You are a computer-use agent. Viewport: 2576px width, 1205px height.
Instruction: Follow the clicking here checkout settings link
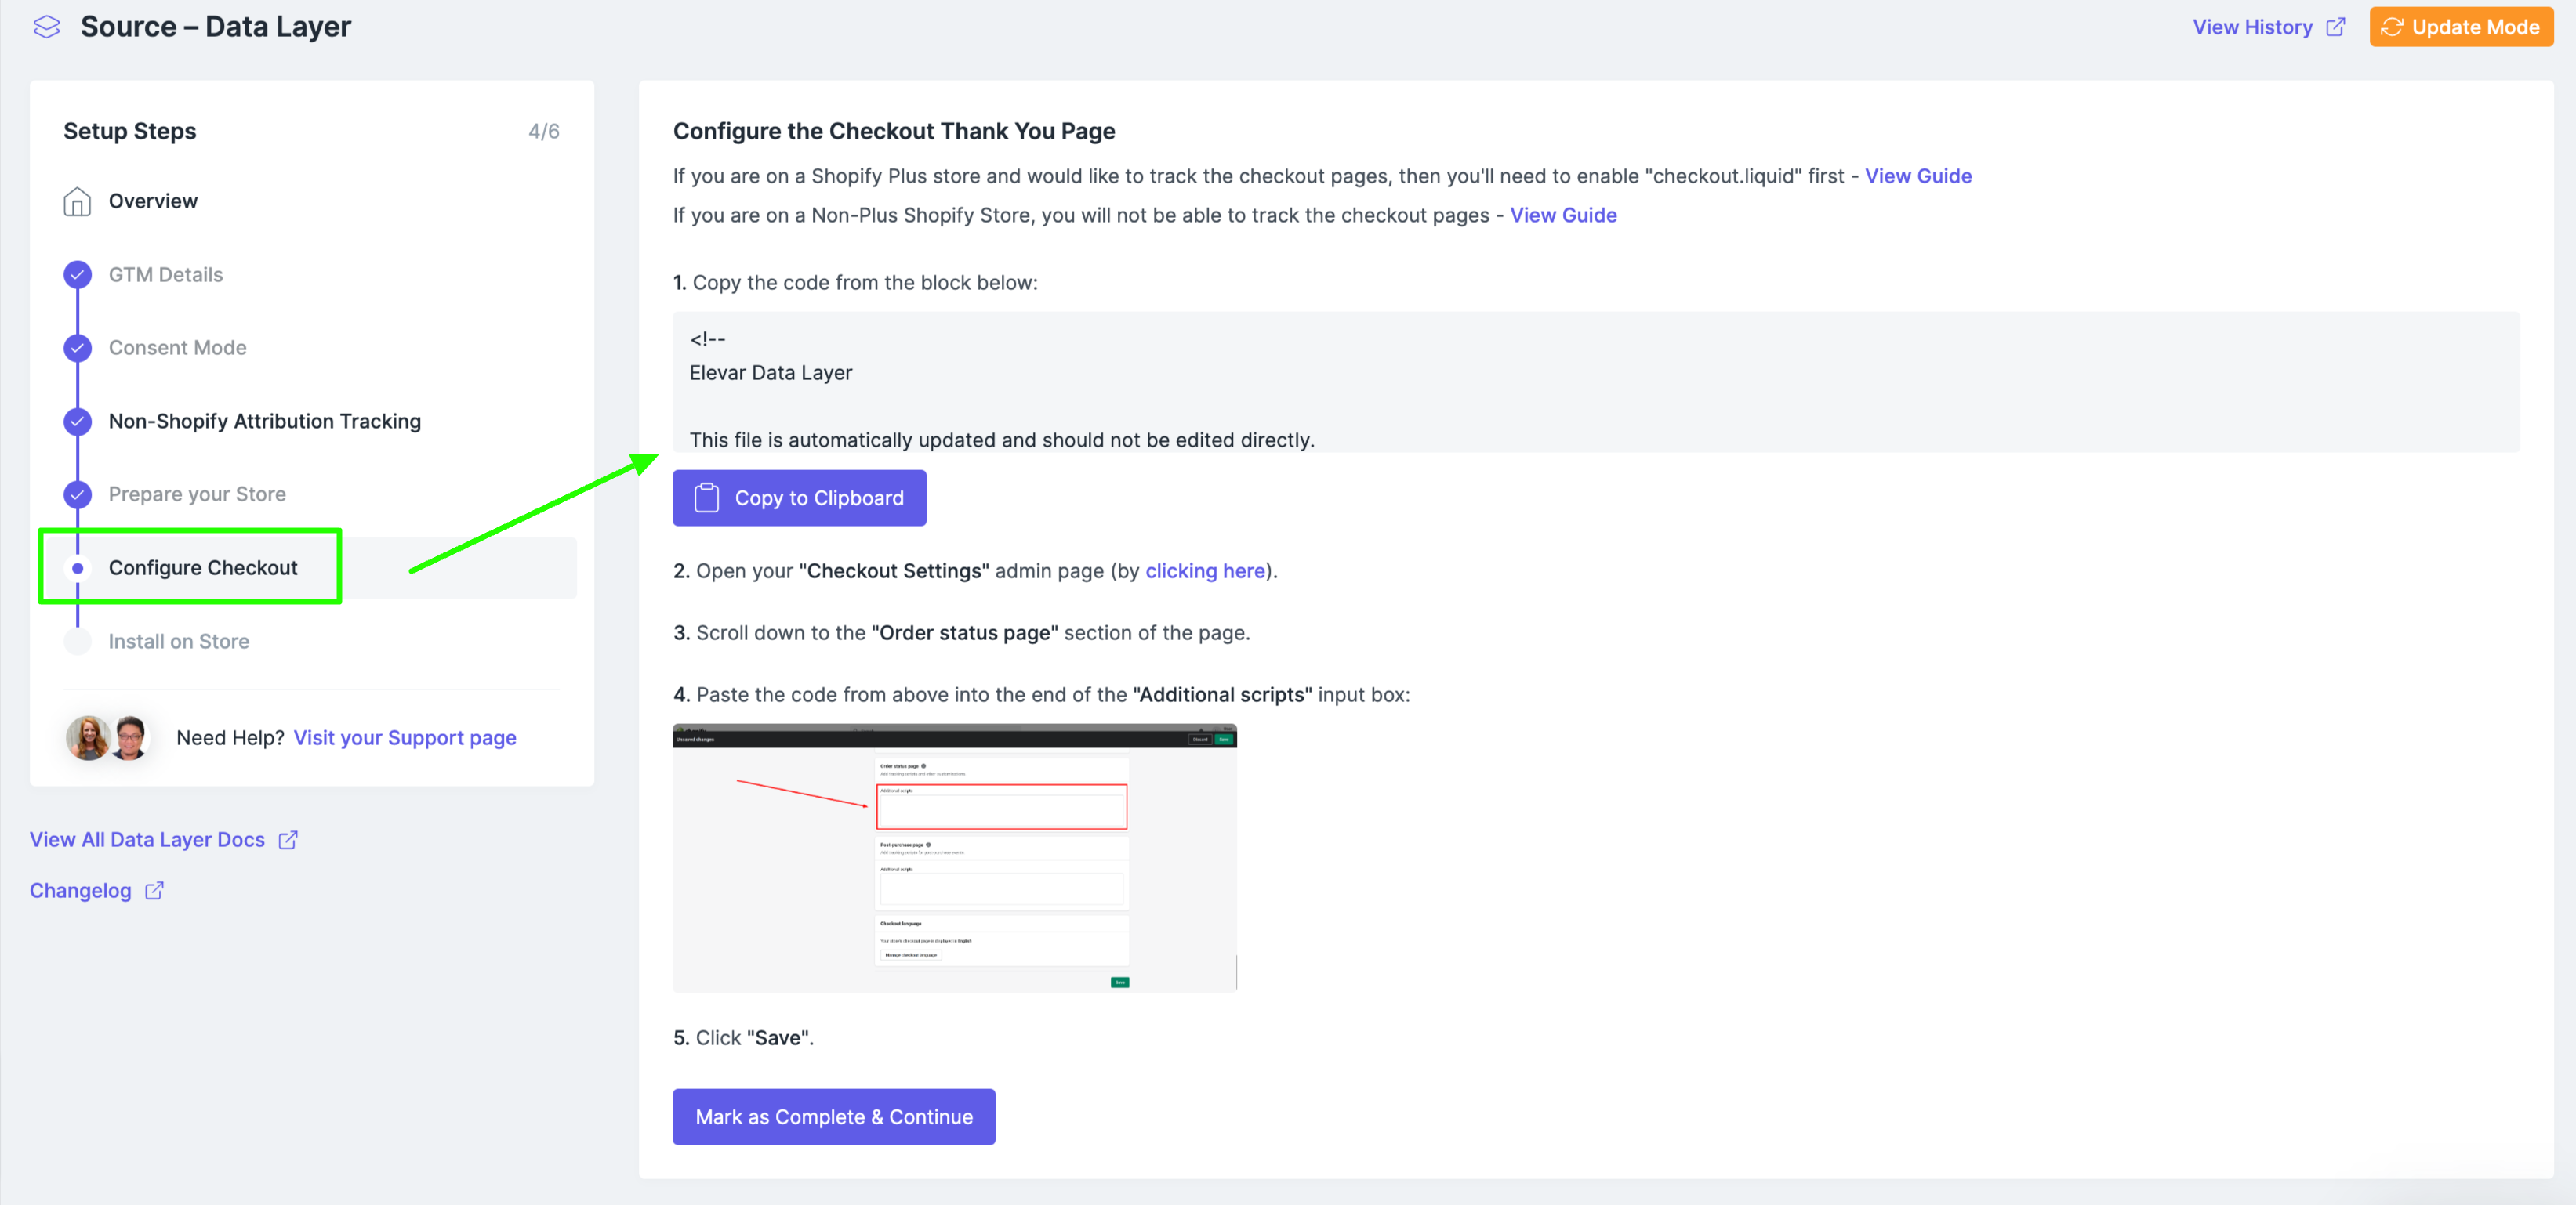pyautogui.click(x=1204, y=570)
